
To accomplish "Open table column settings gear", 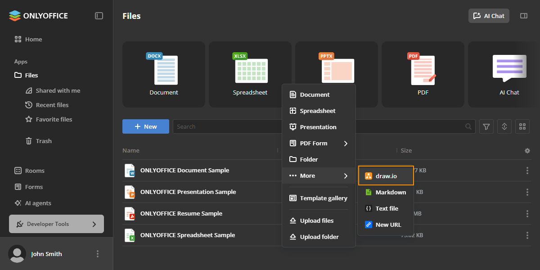I will pyautogui.click(x=527, y=151).
